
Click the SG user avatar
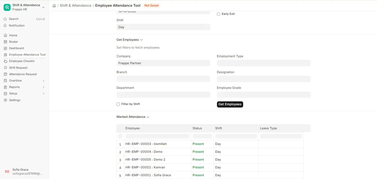7,171
